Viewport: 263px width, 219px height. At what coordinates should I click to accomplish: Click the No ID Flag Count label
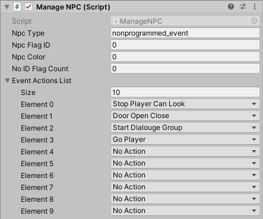(40, 69)
